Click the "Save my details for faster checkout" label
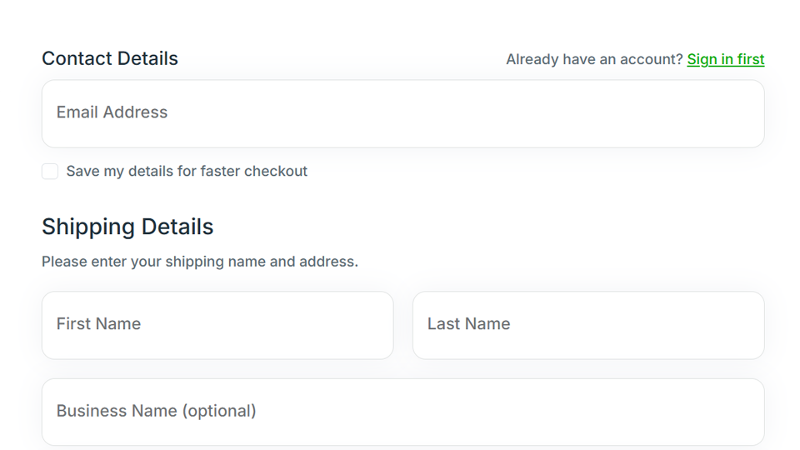The height and width of the screenshot is (450, 800). [187, 172]
